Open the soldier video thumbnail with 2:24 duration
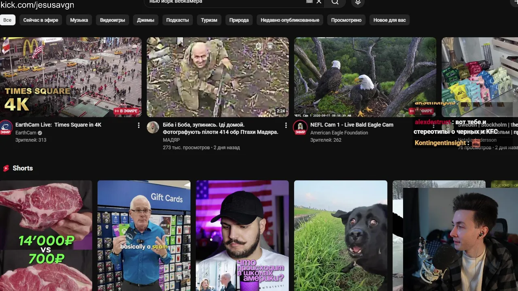518x291 pixels. (218, 77)
